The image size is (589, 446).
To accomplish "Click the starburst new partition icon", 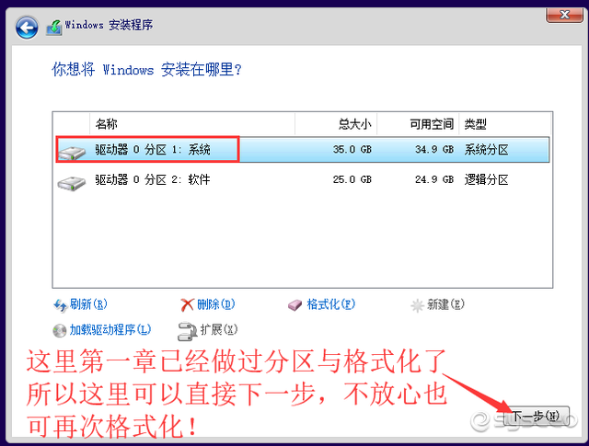I will tap(417, 305).
